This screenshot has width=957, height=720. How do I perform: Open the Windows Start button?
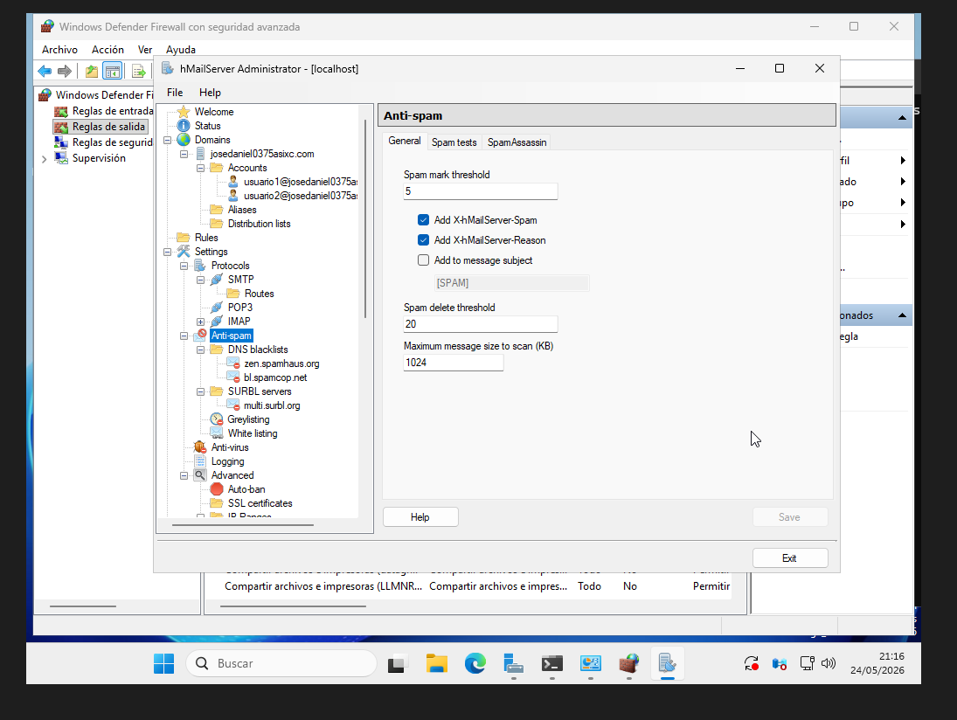pyautogui.click(x=163, y=663)
